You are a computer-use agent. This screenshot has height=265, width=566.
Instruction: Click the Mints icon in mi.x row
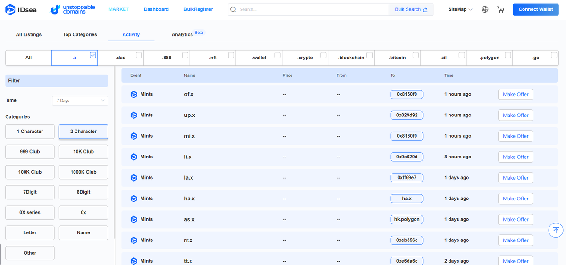point(133,136)
